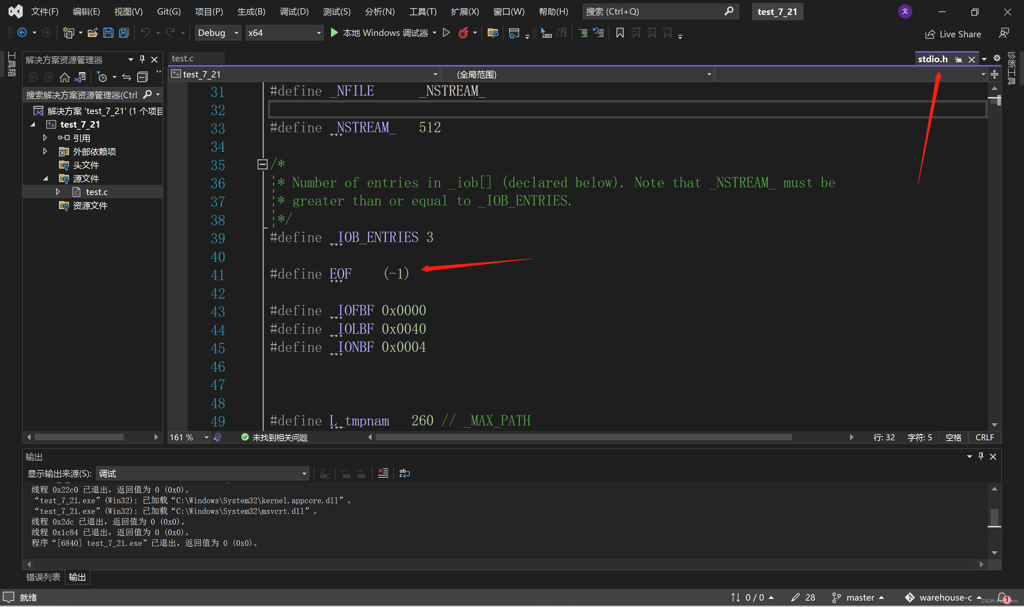The height and width of the screenshot is (607, 1024).
Task: Click the Home icon in Solution Explorer
Action: point(64,77)
